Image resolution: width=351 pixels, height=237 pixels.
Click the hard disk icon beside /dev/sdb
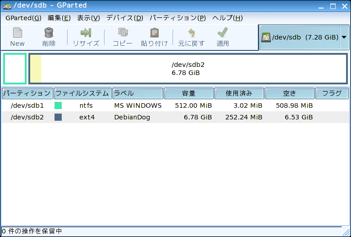(x=266, y=37)
